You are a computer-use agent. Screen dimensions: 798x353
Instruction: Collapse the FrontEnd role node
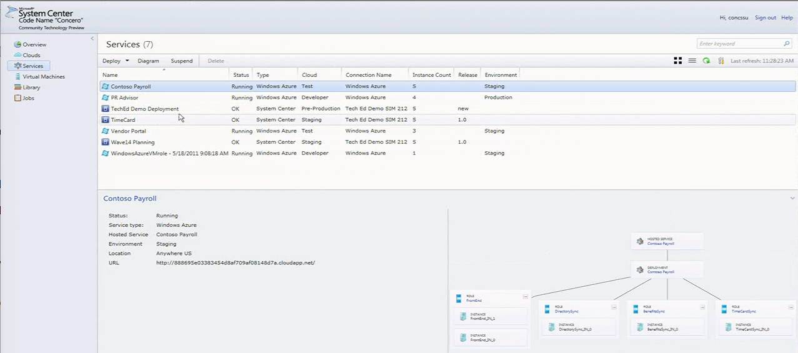click(526, 297)
